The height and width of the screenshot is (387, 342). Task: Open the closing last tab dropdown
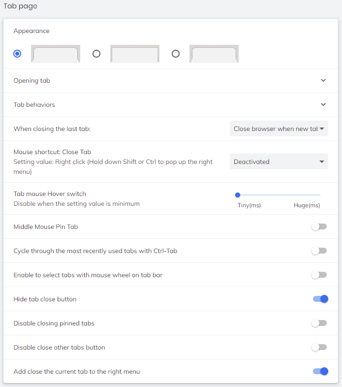coord(279,129)
